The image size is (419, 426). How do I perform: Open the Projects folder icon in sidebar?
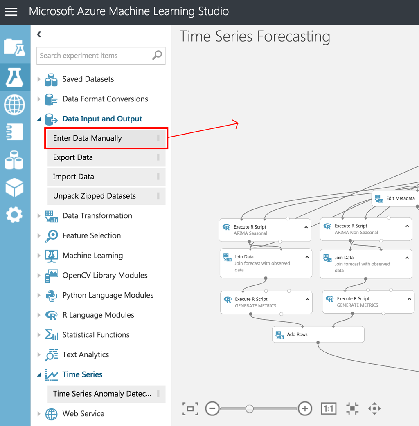click(x=15, y=47)
